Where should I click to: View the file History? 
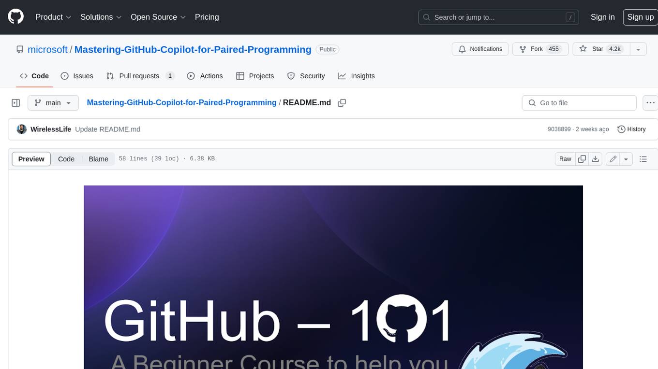tap(631, 129)
